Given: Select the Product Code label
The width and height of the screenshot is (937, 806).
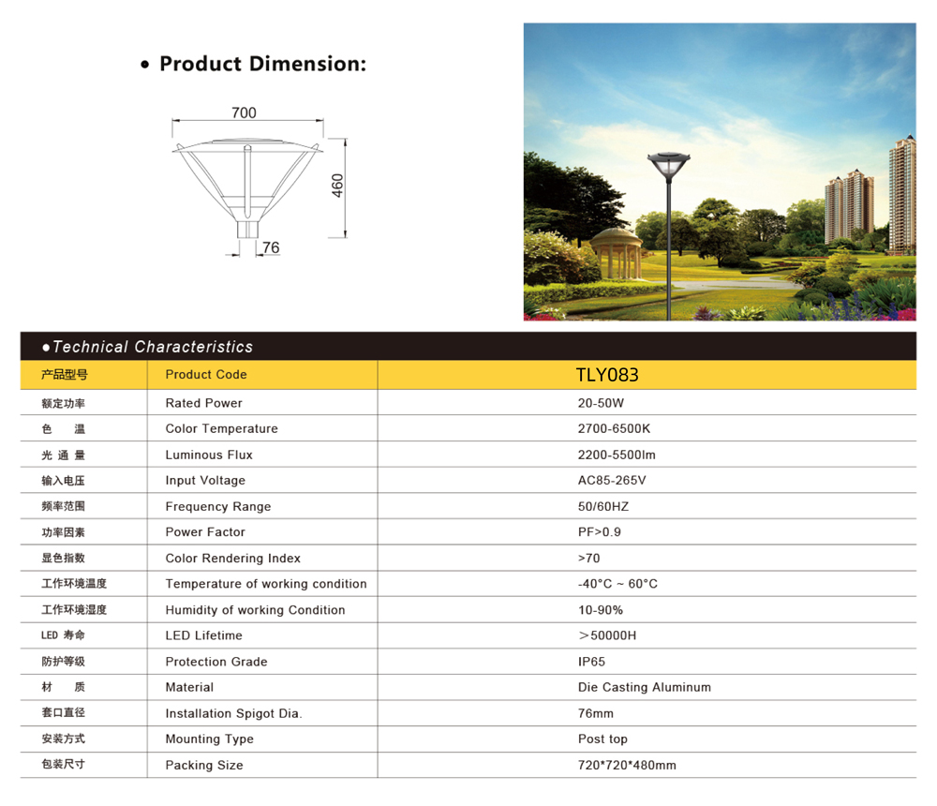Looking at the screenshot, I should pos(206,375).
